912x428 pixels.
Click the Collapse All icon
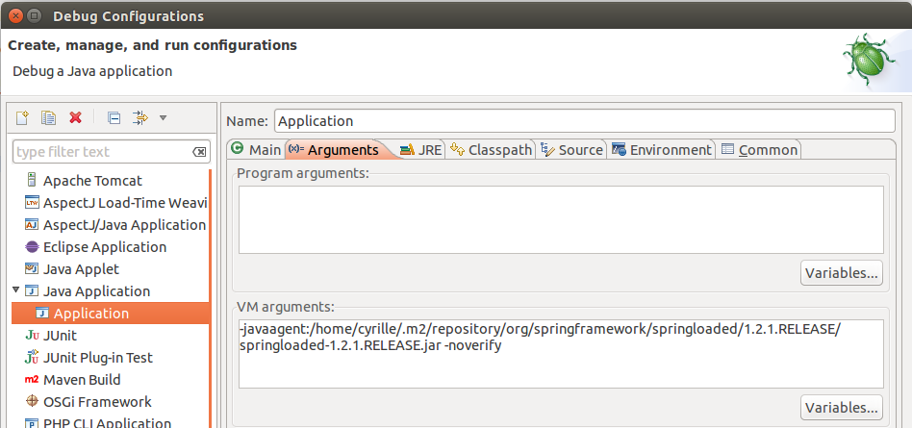(x=114, y=117)
